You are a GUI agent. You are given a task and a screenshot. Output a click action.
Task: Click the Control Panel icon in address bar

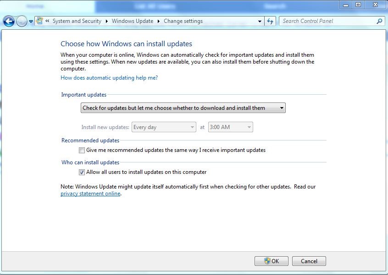click(x=40, y=21)
